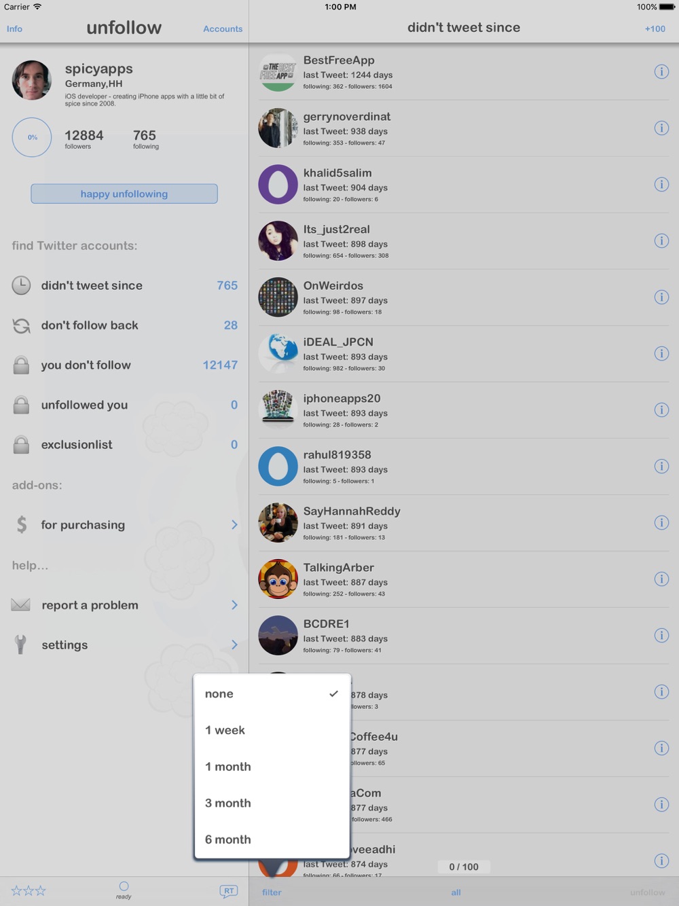Tap the wrench settings icon
679x906 pixels.
click(21, 645)
